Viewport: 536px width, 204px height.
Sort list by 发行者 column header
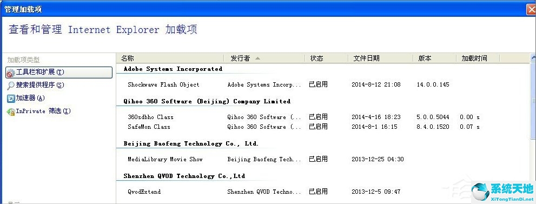coord(264,58)
